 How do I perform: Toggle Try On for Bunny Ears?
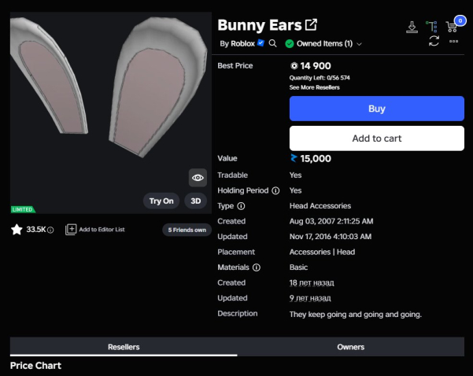[x=161, y=201]
